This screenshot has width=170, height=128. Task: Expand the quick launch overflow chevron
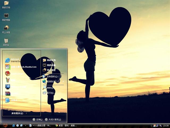[25, 125]
